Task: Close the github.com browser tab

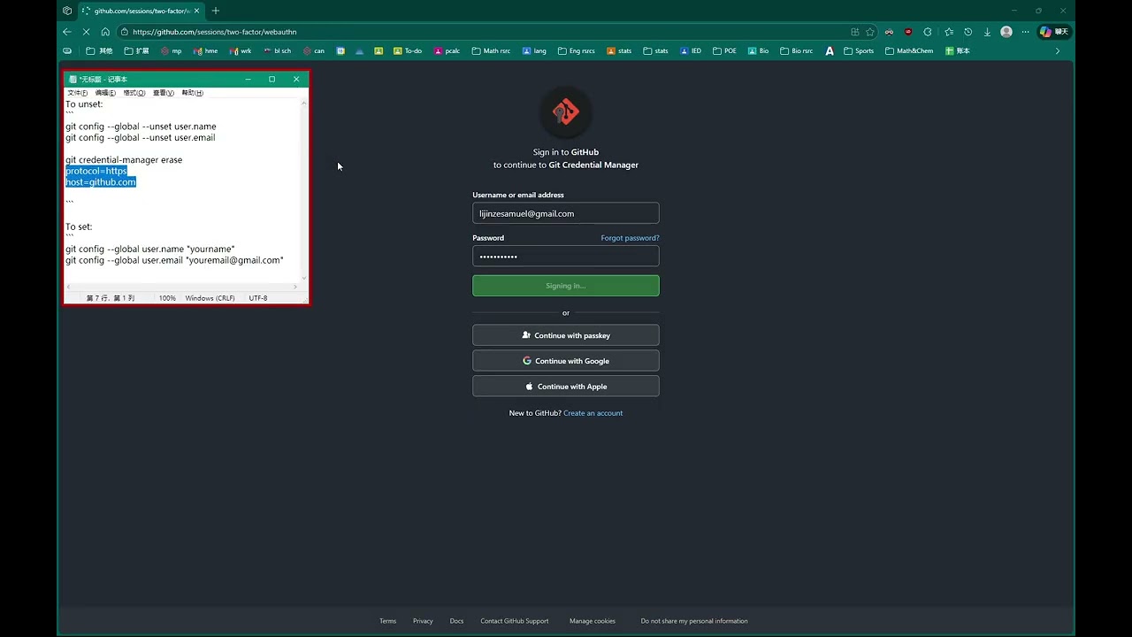Action: tap(197, 11)
